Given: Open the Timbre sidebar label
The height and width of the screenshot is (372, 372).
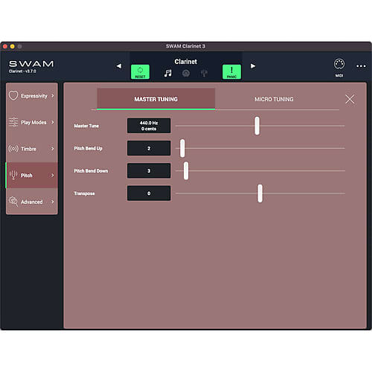Looking at the screenshot, I should (28, 149).
